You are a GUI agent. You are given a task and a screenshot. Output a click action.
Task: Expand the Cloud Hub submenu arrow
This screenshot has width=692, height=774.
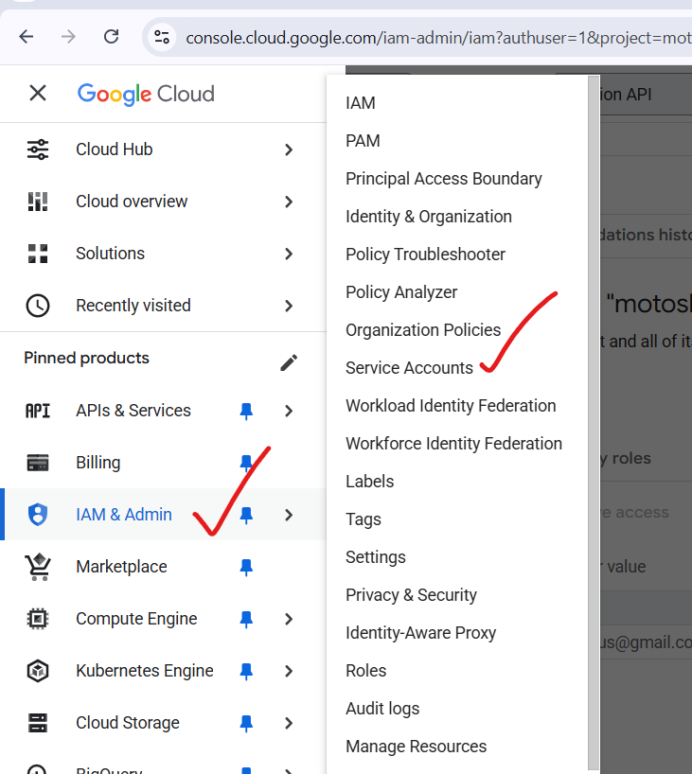289,150
